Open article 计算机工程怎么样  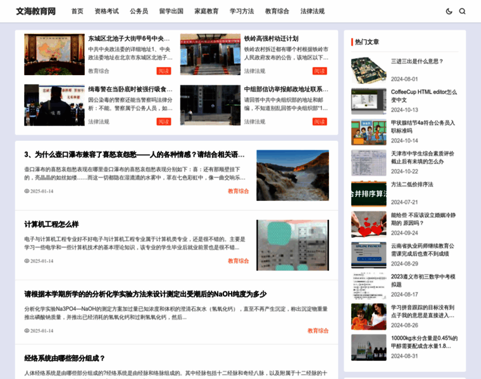pyautogui.click(x=51, y=224)
